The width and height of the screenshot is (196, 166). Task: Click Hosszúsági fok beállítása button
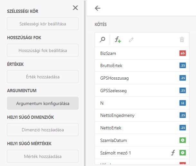[x=43, y=50]
